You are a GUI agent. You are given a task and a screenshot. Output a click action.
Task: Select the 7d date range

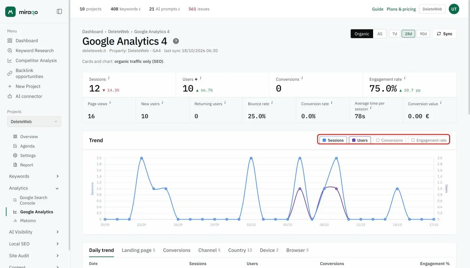395,34
